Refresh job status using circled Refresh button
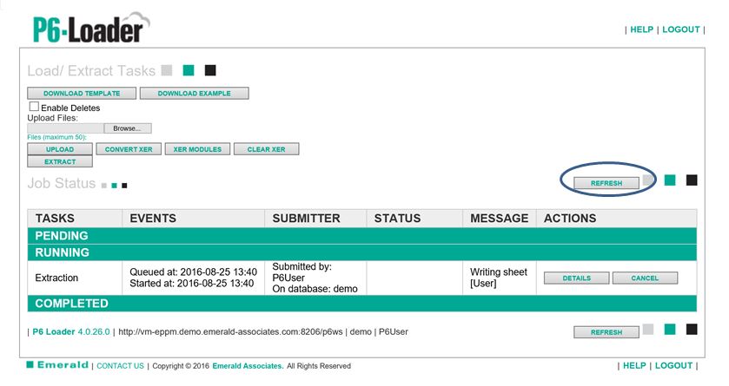Screen dimensions: 729x386 [606, 183]
